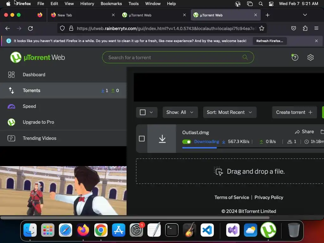
Task: Expand the list all tabs chevron
Action: tap(305, 15)
